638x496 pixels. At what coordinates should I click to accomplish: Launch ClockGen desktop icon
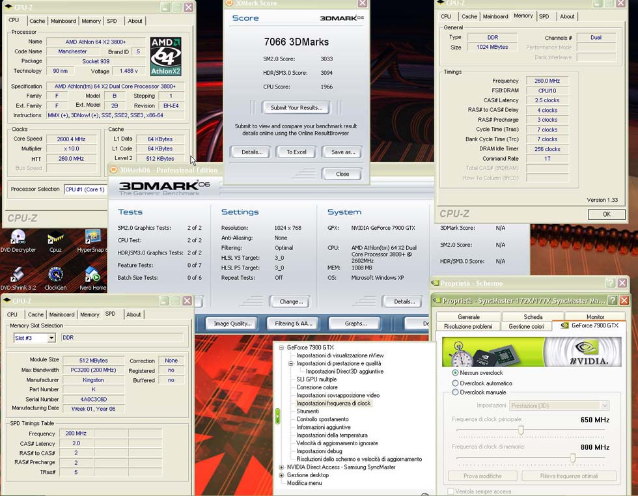(x=55, y=279)
